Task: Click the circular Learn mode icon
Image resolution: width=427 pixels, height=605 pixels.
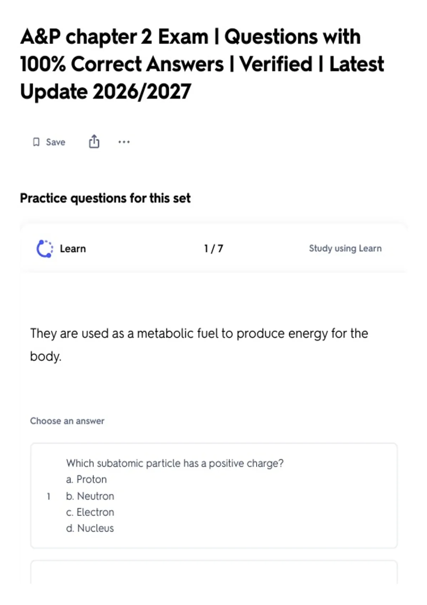Action: point(45,248)
